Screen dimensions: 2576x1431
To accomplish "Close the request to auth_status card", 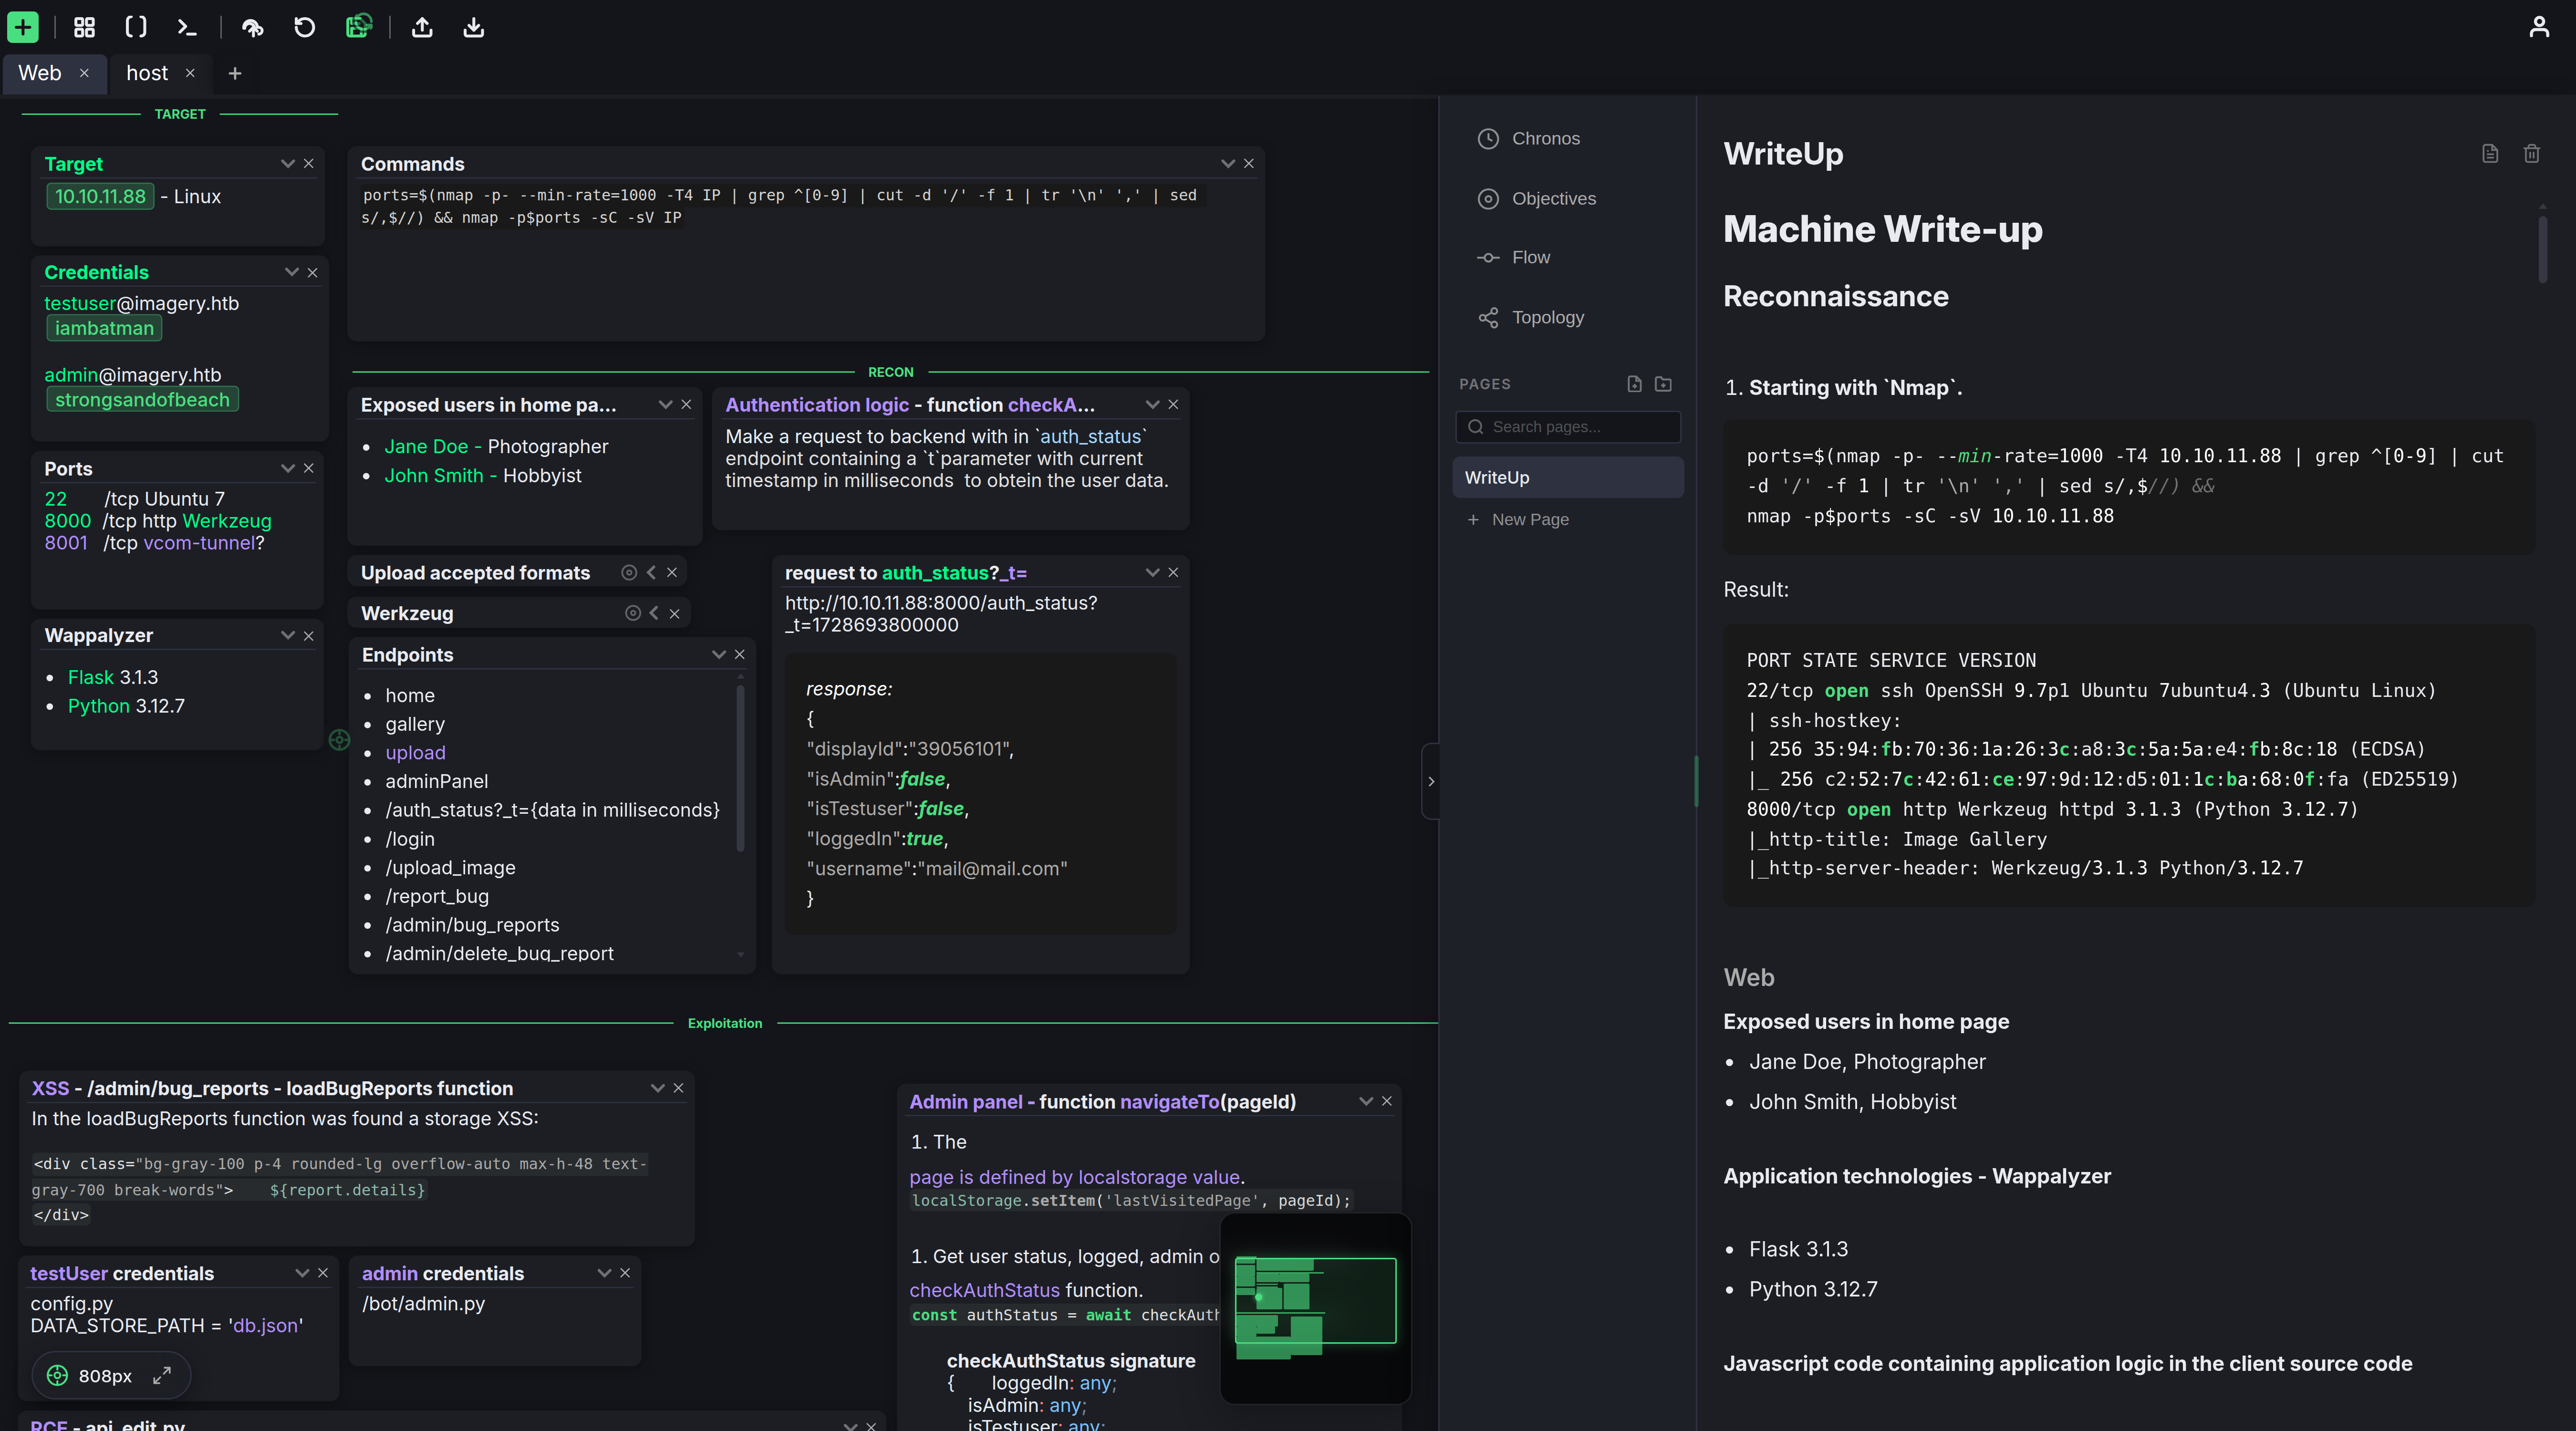I will (x=1174, y=573).
